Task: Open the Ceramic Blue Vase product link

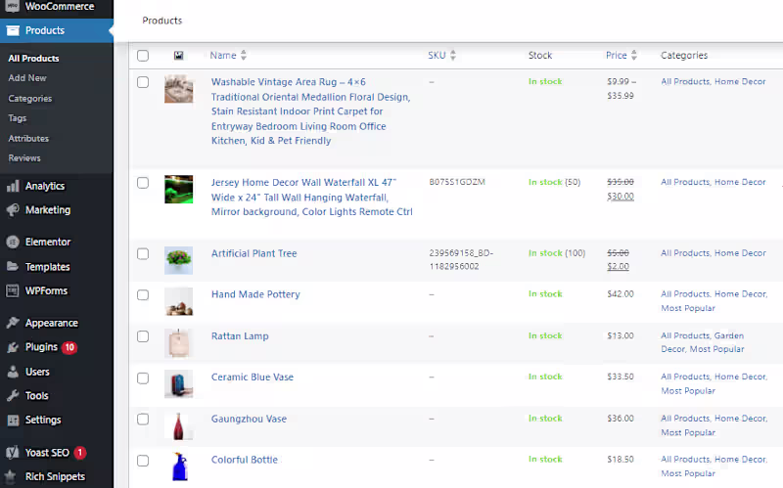Action: click(253, 377)
